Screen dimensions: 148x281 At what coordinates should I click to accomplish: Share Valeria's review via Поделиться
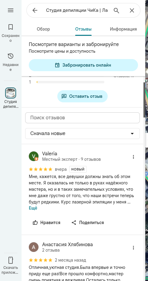[88, 223]
